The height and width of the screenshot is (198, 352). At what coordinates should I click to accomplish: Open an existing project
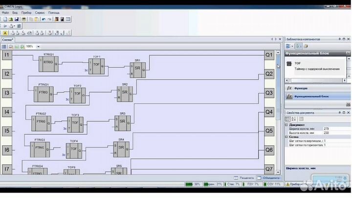11,19
